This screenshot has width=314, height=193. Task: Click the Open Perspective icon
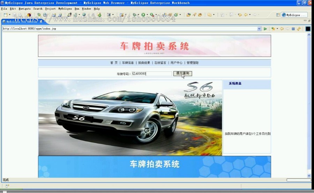click(278, 15)
